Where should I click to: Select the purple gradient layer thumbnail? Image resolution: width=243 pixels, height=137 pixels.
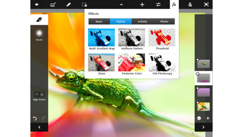pyautogui.click(x=204, y=92)
